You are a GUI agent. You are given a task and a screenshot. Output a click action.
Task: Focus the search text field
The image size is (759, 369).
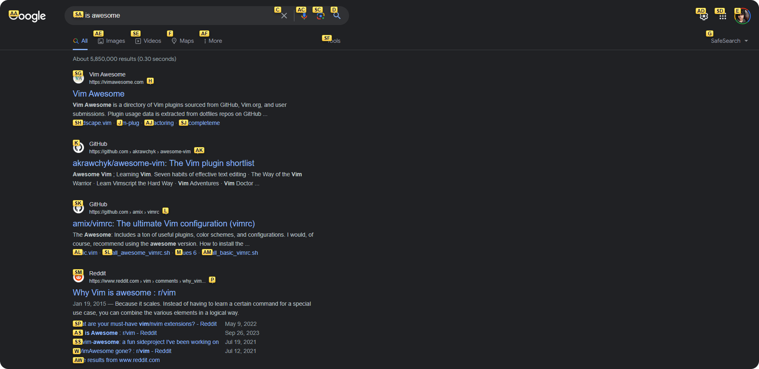(x=173, y=16)
